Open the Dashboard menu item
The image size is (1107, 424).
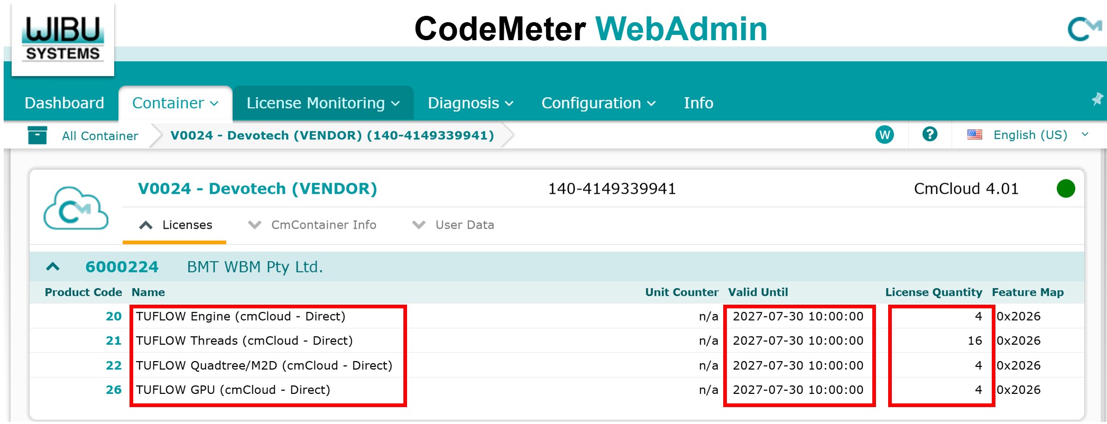tap(64, 103)
